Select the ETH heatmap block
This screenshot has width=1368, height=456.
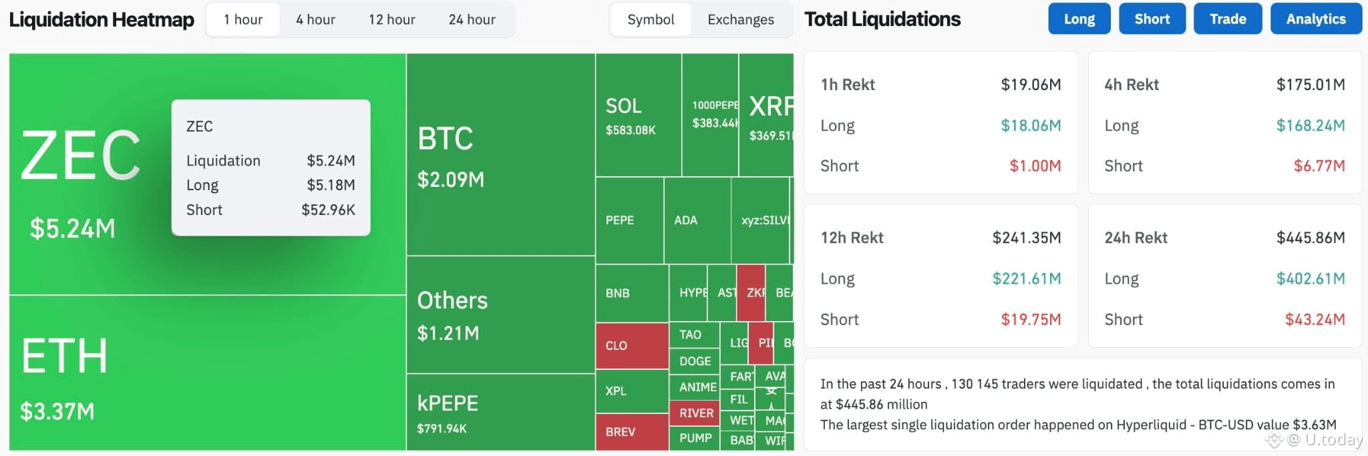pyautogui.click(x=207, y=373)
